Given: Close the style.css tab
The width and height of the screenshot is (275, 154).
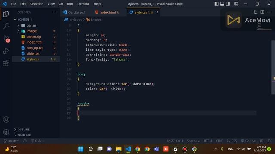Looking at the screenshot, I should (x=156, y=12).
